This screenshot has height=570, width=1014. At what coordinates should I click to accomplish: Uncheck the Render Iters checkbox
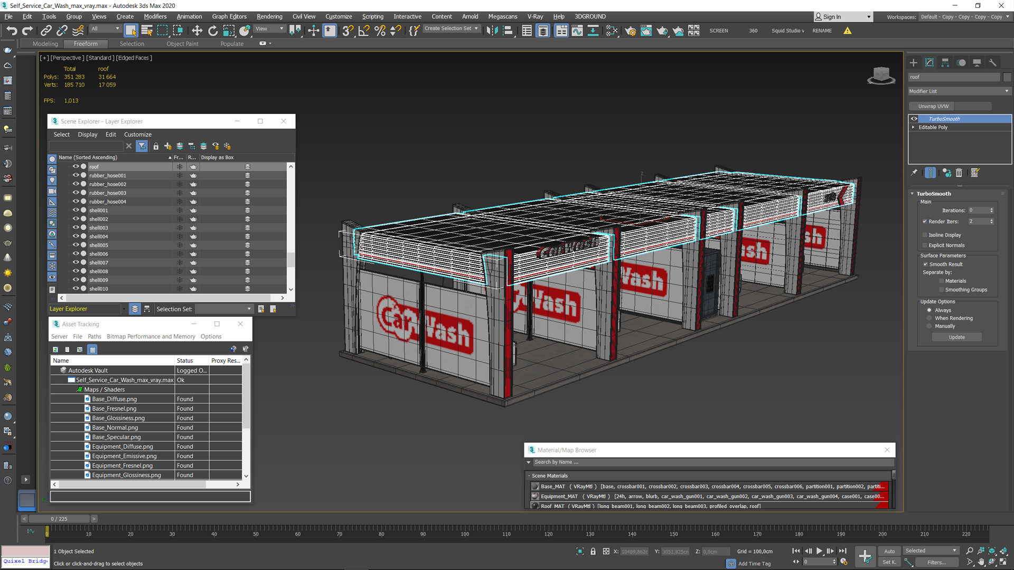(925, 222)
